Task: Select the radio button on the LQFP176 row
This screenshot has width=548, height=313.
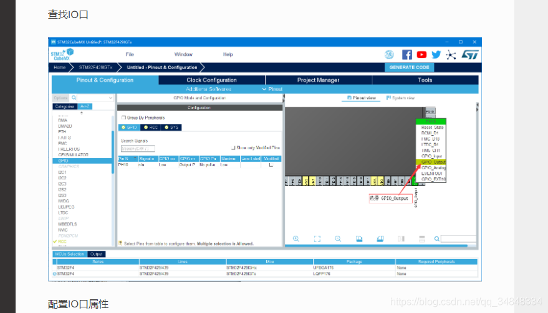Action: 54,274
